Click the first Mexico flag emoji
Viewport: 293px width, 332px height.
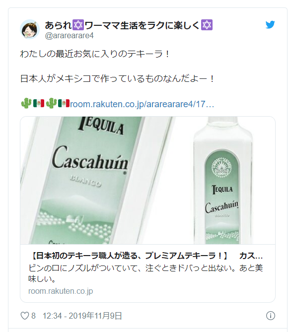(39, 103)
